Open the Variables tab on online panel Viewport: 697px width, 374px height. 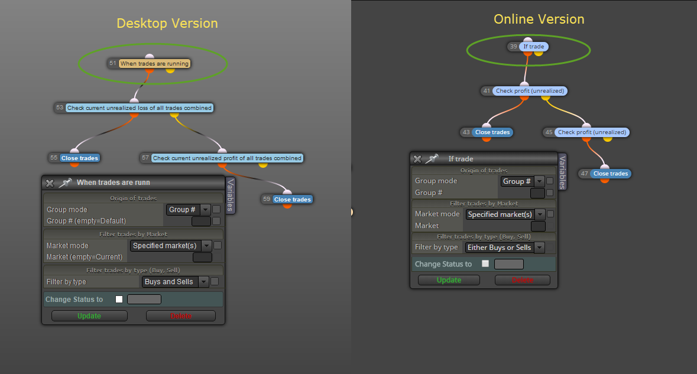(562, 173)
